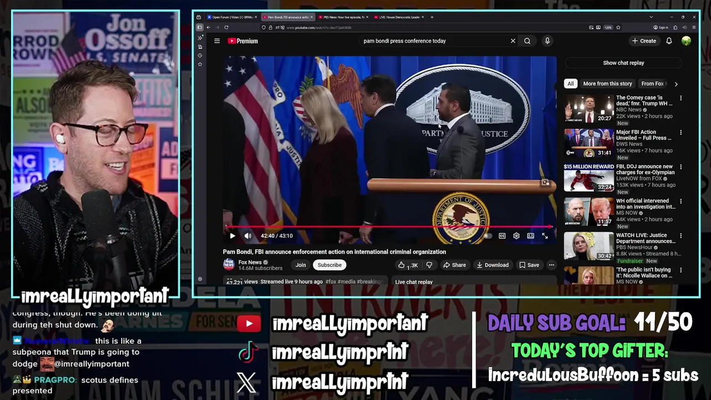711x400 pixels.
Task: Play the Pam Bondi video
Action: [233, 236]
